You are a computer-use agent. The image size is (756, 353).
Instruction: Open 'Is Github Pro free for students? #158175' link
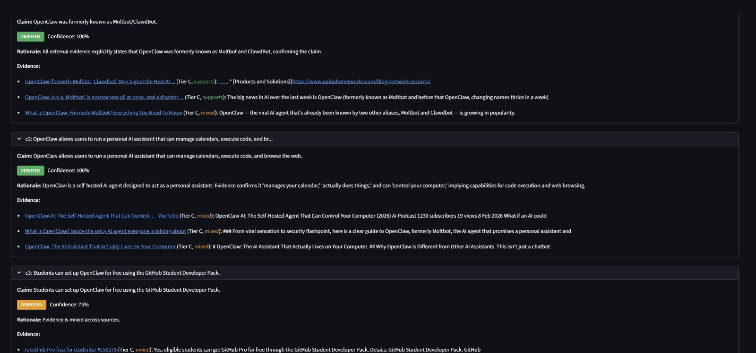point(70,350)
